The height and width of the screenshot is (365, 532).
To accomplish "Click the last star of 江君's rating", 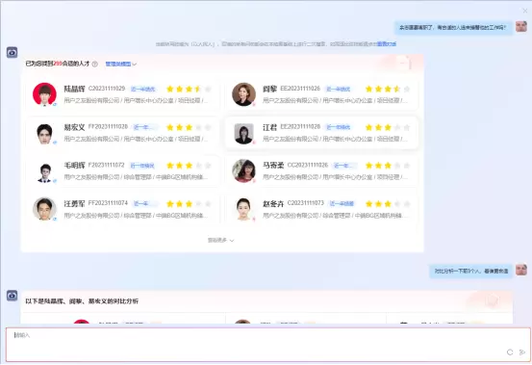I will click(407, 128).
